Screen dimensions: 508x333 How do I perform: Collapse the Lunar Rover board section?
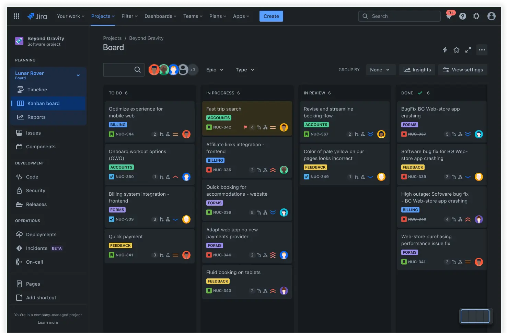click(78, 75)
